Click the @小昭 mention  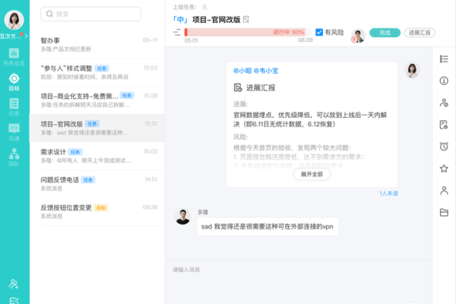pyautogui.click(x=242, y=71)
